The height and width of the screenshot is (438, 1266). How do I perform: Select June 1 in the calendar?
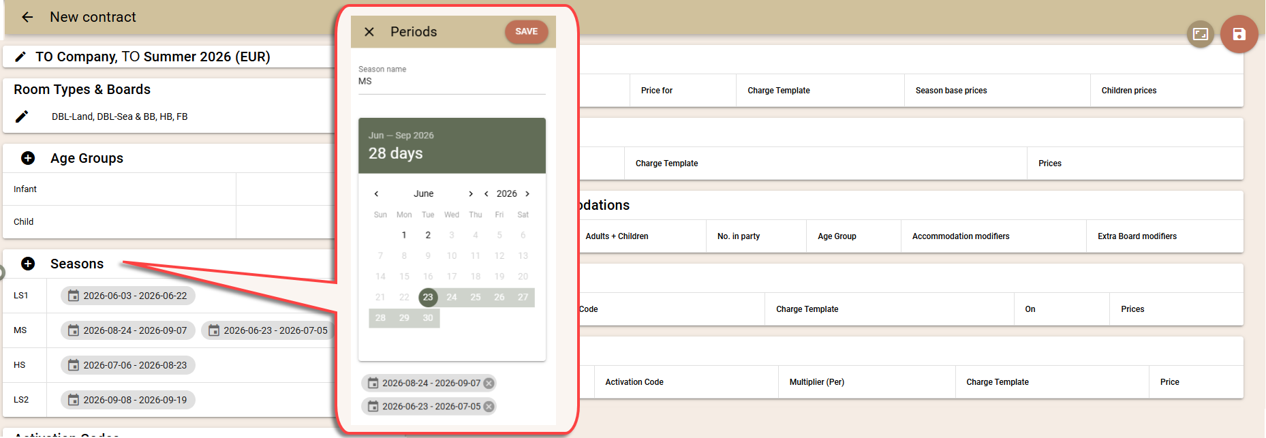(404, 235)
